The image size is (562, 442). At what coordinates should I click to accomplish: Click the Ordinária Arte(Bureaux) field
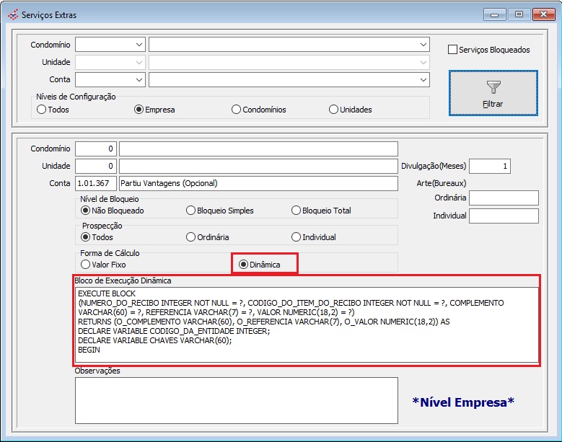tap(504, 198)
